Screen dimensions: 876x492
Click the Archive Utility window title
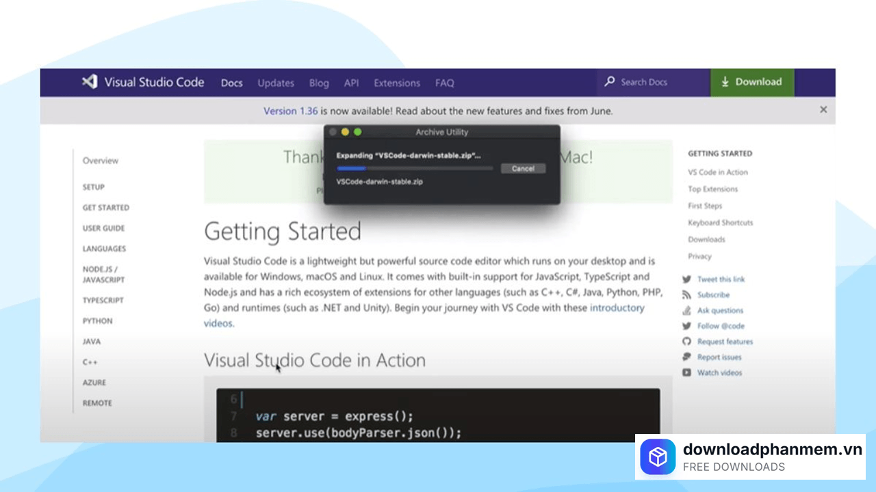[442, 132]
